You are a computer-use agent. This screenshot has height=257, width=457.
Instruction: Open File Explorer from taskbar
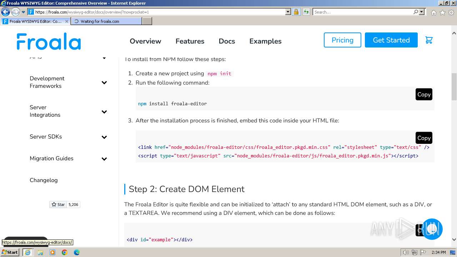click(40, 252)
